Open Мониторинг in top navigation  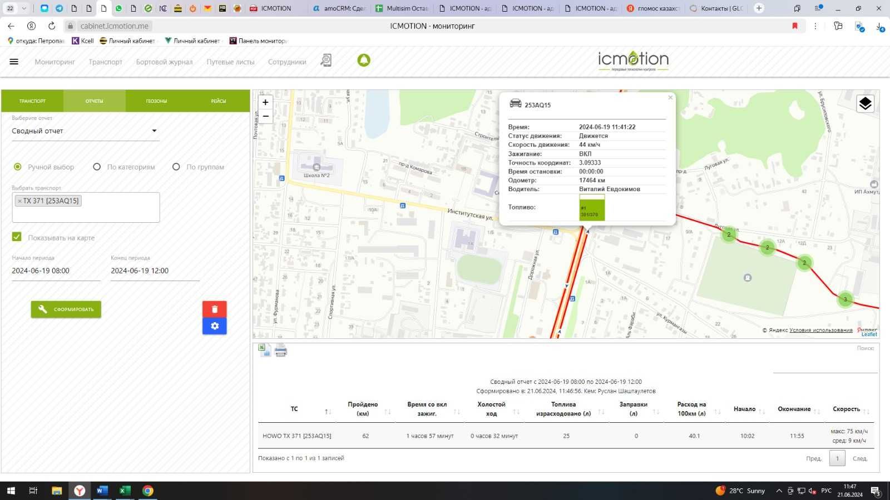pyautogui.click(x=55, y=62)
